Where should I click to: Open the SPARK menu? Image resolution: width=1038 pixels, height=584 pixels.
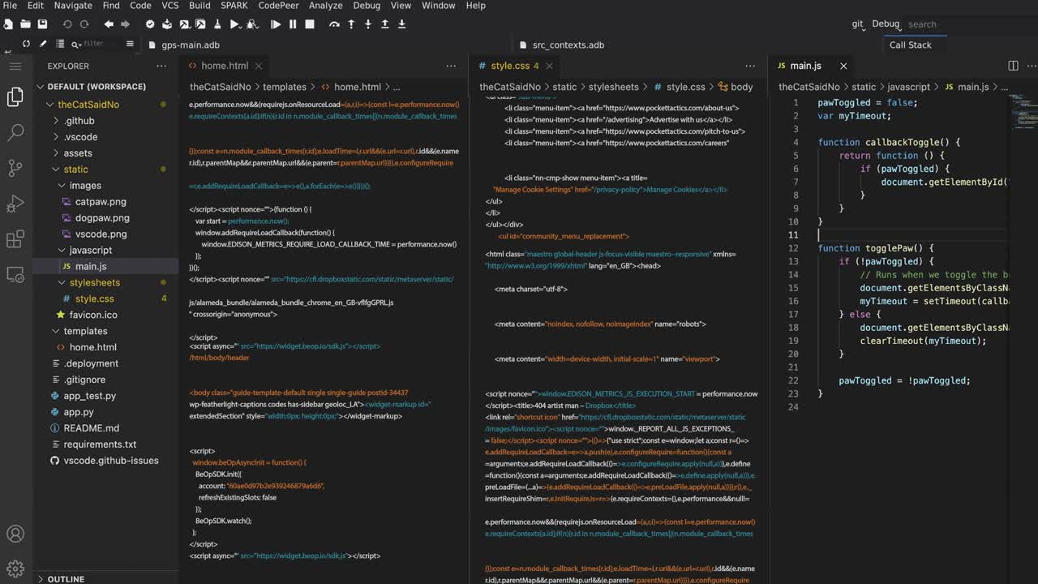click(234, 6)
